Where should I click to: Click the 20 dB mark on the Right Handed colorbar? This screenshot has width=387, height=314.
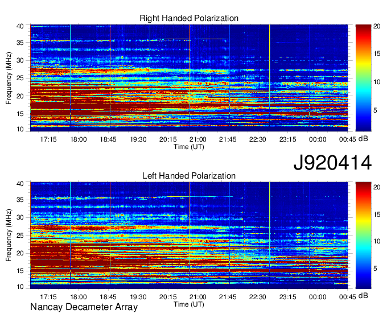pos(377,26)
